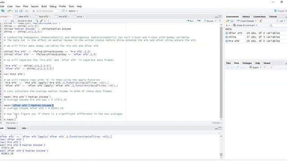Image resolution: width=287 pixels, height=161 pixels.
Task: Switch to the Viewer tab
Action: [x=267, y=63]
